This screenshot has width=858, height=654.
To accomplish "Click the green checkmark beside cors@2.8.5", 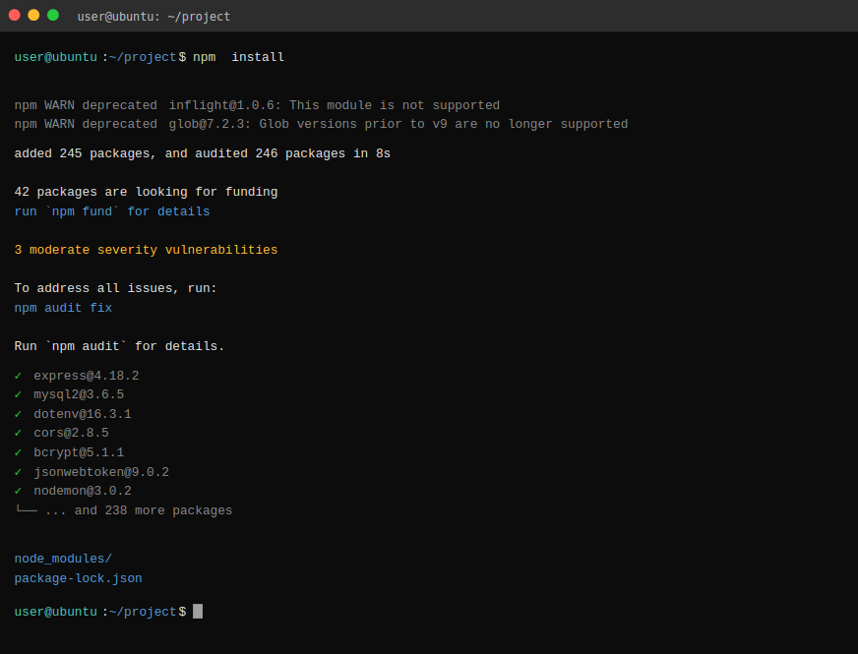I will 18,433.
